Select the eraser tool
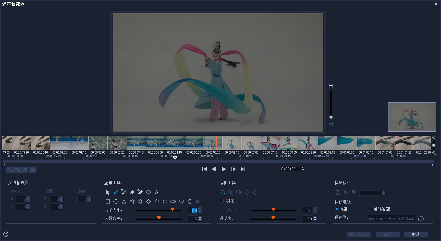This screenshot has width=441, height=241. click(x=132, y=192)
